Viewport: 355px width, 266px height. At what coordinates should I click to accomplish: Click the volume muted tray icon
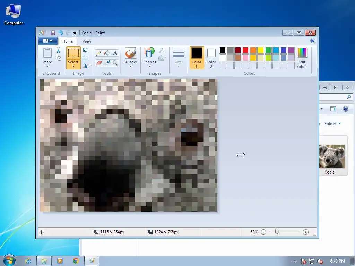320,261
